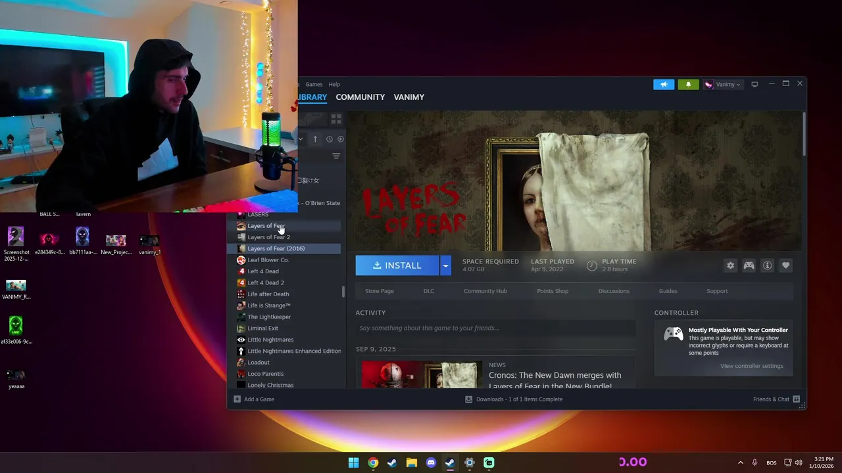The height and width of the screenshot is (473, 842).
Task: Open the Discussions tab
Action: point(614,291)
